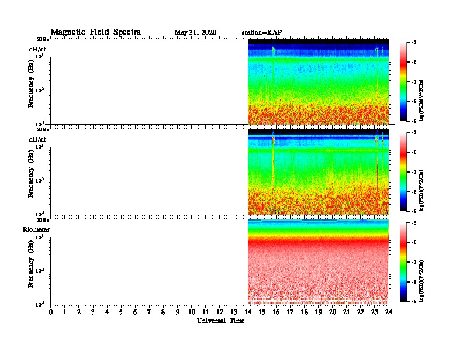Screen dimensions: 463x358
Task: Click the "12" hour tick label
Action: coord(220,312)
